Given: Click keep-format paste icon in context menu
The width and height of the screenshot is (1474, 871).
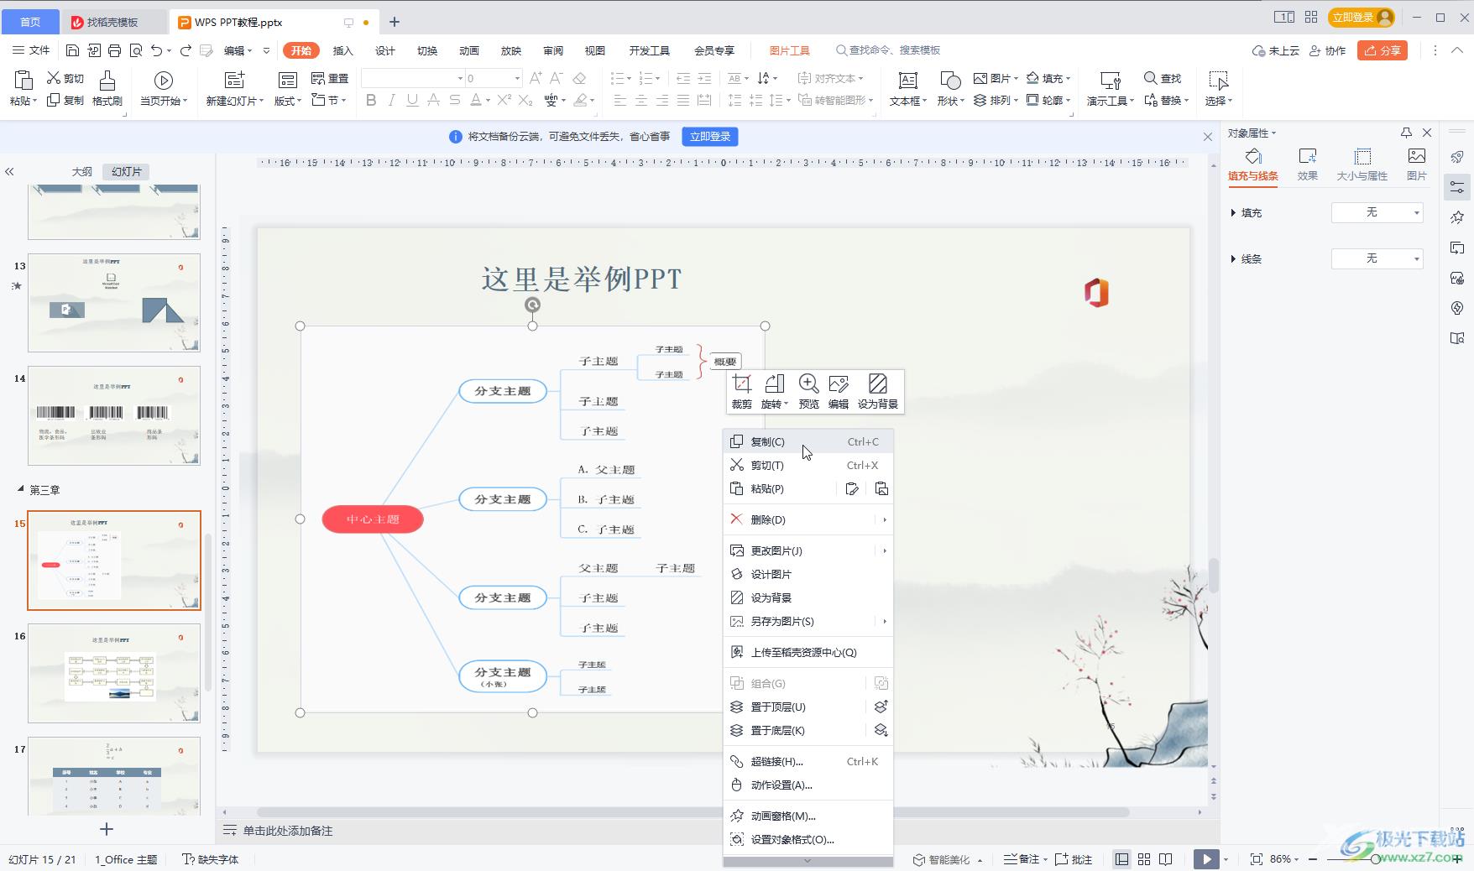Looking at the screenshot, I should coord(852,488).
